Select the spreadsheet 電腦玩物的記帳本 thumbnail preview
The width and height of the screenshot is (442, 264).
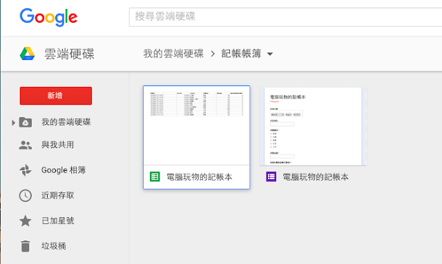(x=196, y=125)
